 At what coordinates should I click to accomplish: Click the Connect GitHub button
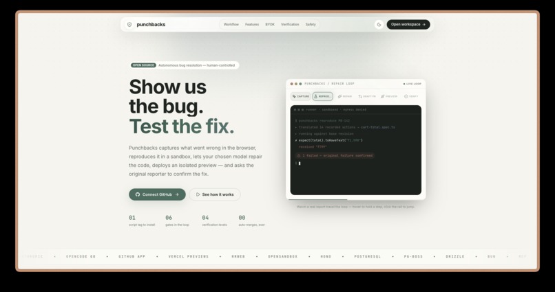pyautogui.click(x=157, y=194)
